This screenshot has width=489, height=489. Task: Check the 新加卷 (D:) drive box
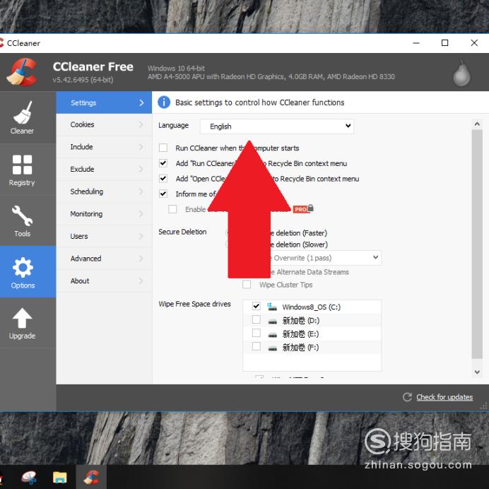(257, 319)
